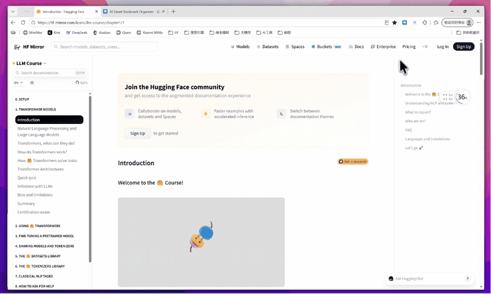The height and width of the screenshot is (294, 491).
Task: Open Docs in the top navigation
Action: coord(356,47)
